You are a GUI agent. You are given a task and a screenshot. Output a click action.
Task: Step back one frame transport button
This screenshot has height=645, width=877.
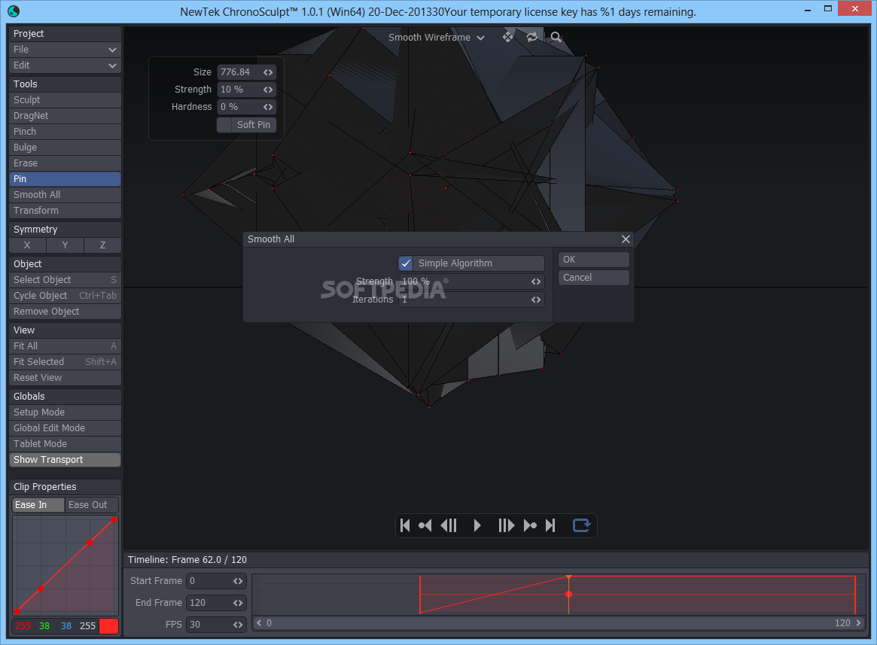(449, 525)
